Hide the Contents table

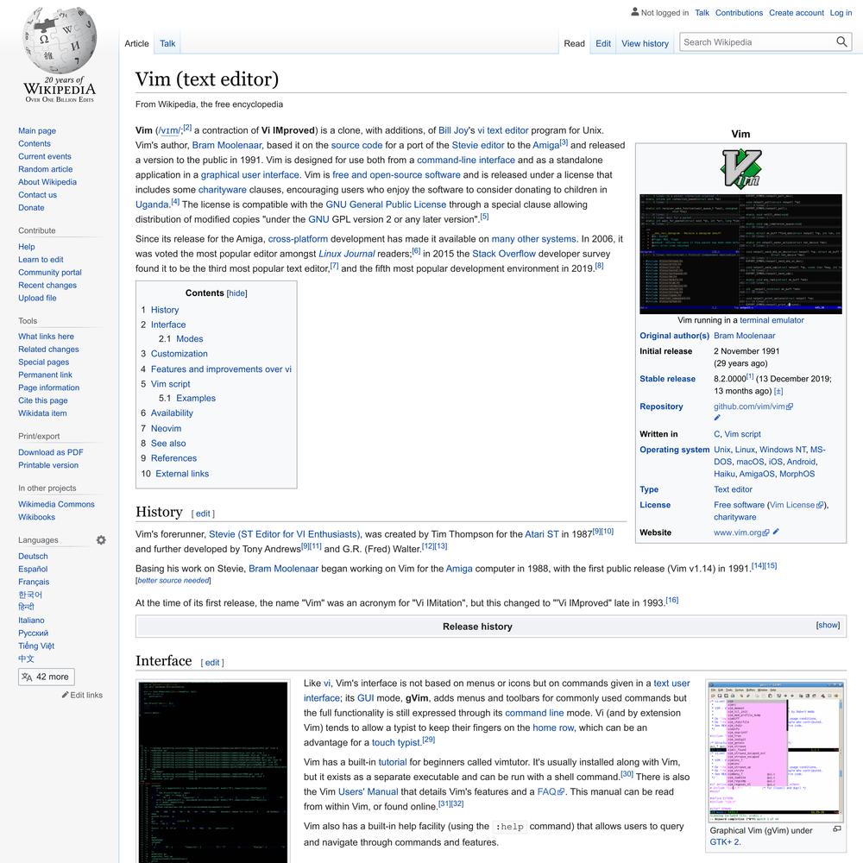[237, 293]
